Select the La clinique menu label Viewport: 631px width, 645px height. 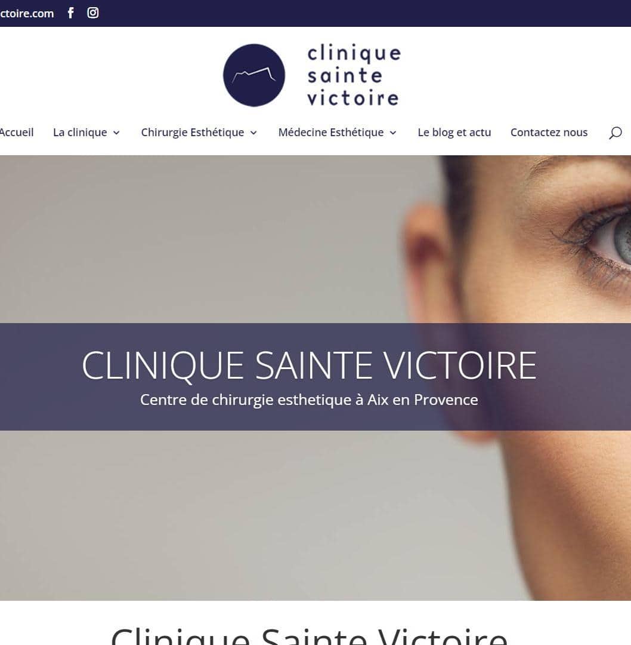pyautogui.click(x=80, y=133)
